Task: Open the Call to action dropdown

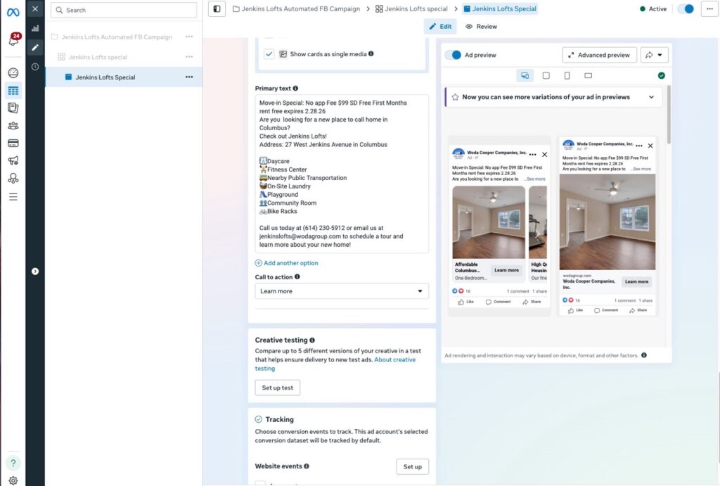Action: click(341, 291)
